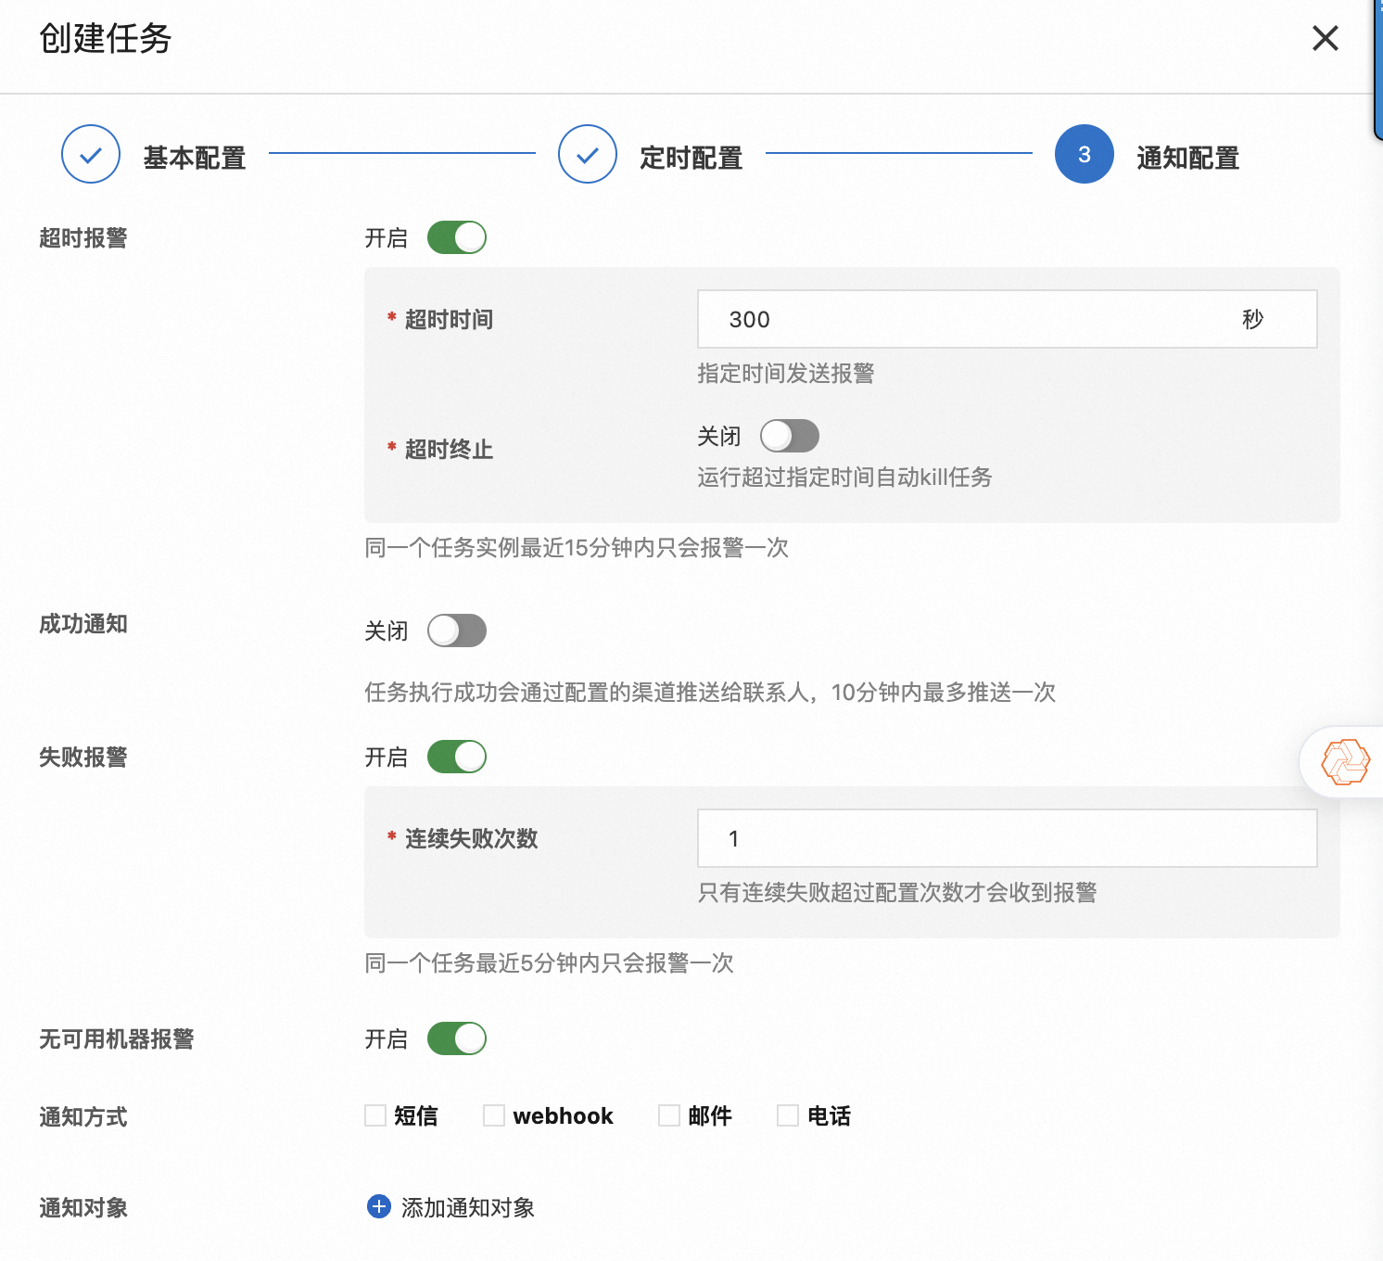Click note 同一个任务实例最近15分钟内只会报警一次
Image resolution: width=1383 pixels, height=1261 pixels.
pos(577,548)
